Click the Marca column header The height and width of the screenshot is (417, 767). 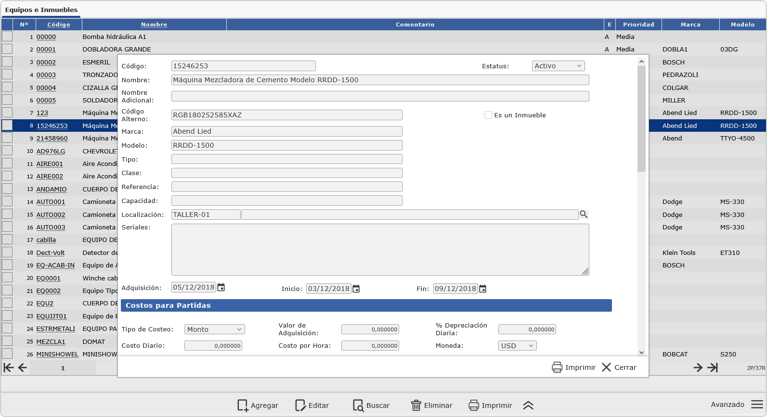690,25
